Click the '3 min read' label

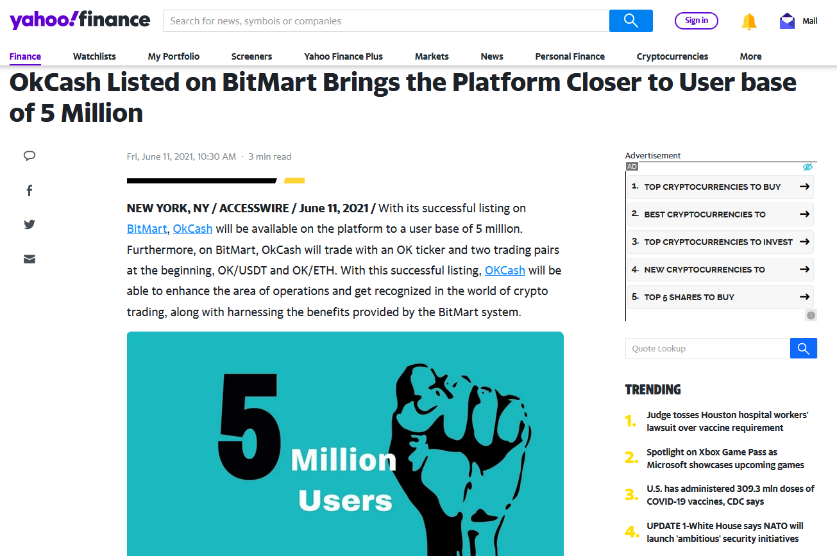tap(269, 156)
